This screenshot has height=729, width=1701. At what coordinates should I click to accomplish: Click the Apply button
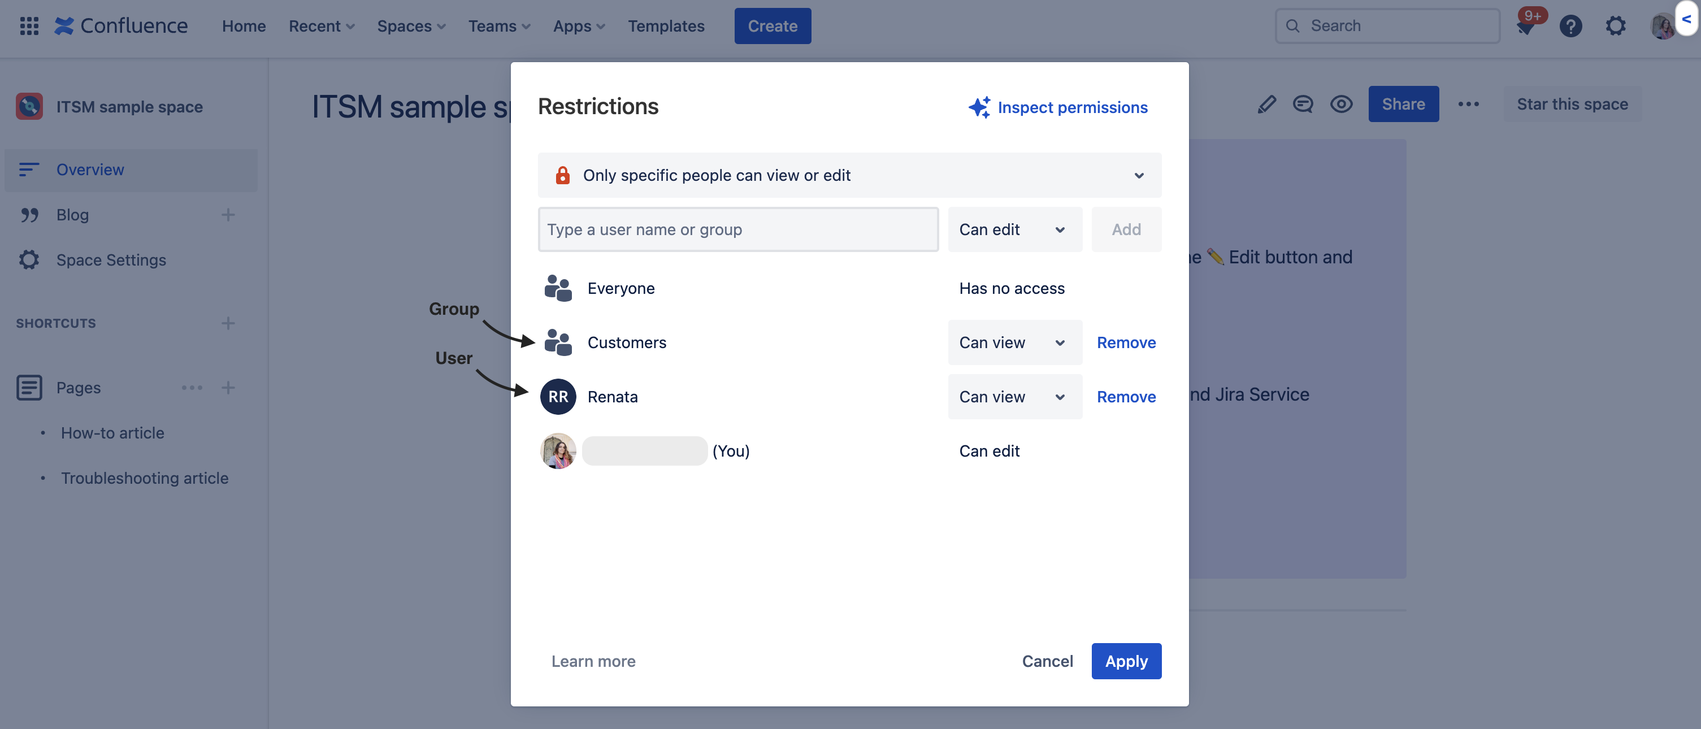(1126, 661)
